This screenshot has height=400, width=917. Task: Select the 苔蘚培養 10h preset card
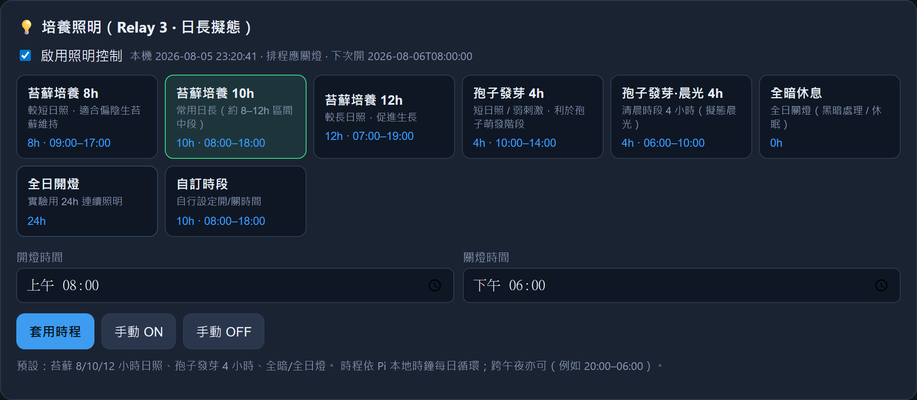pyautogui.click(x=236, y=117)
